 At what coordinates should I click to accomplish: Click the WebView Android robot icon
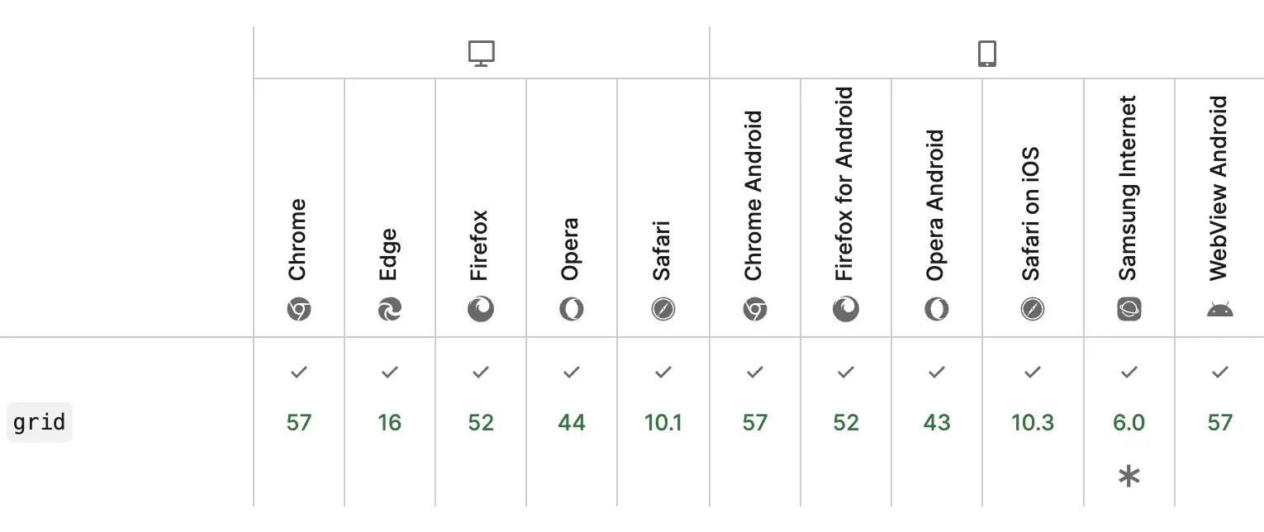coord(1219,311)
